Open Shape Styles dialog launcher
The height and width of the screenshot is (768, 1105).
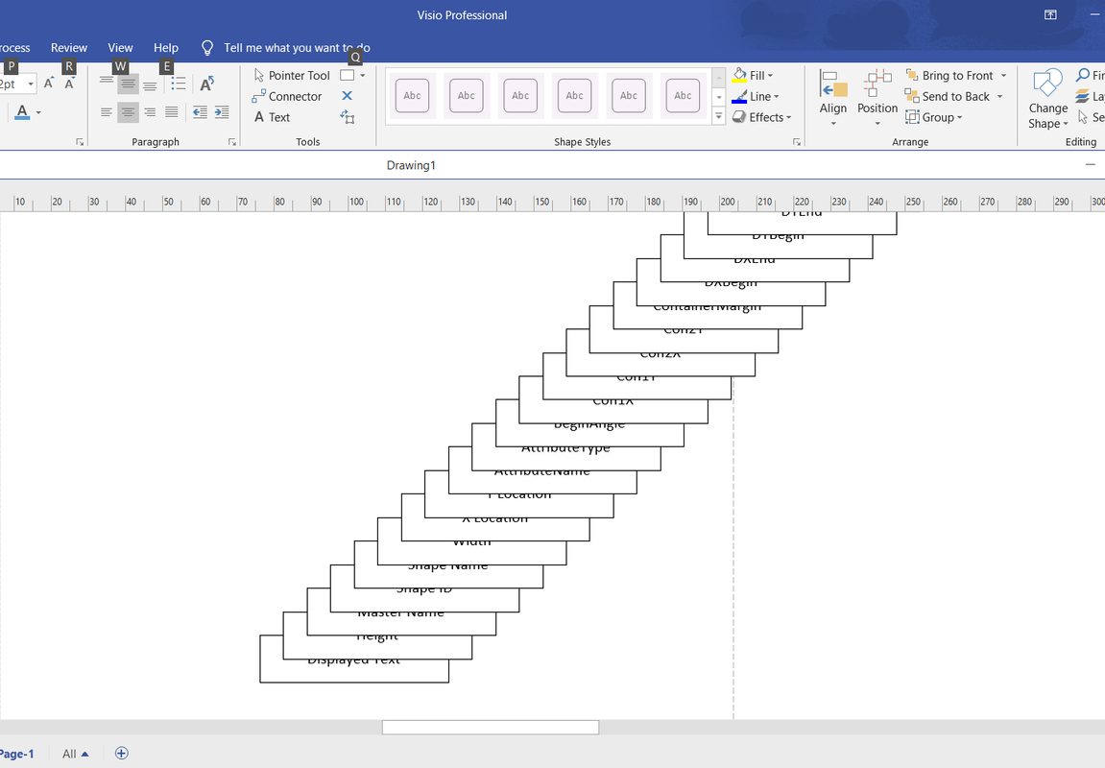tap(797, 142)
